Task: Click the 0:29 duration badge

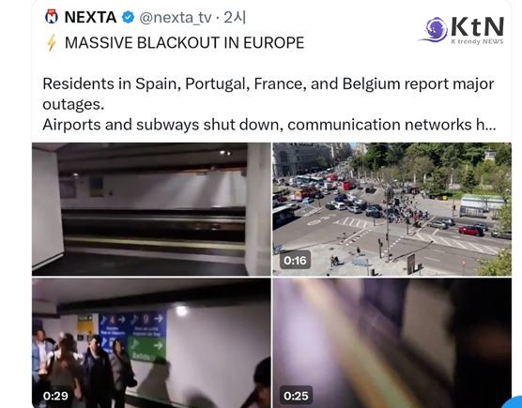Action: point(55,396)
